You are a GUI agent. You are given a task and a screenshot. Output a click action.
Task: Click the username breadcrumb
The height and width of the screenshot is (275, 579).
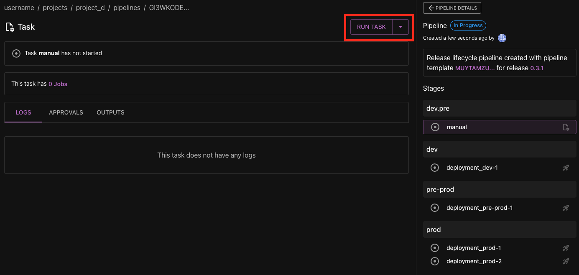[x=19, y=8]
